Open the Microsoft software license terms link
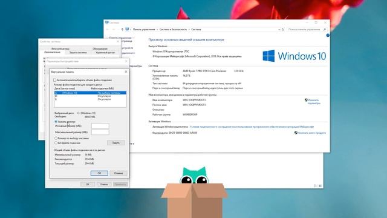This screenshot has width=387, height=218. tap(252, 127)
